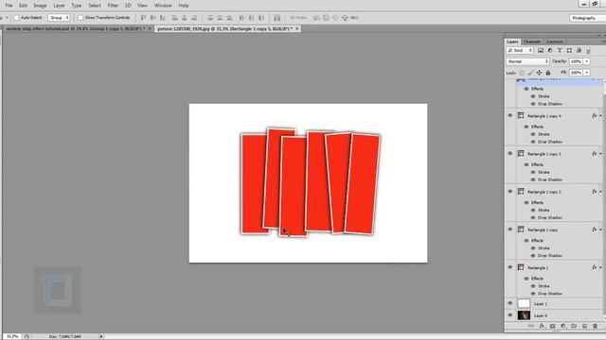
Task: Filter layers by adjustment layer icon
Action: click(x=550, y=50)
